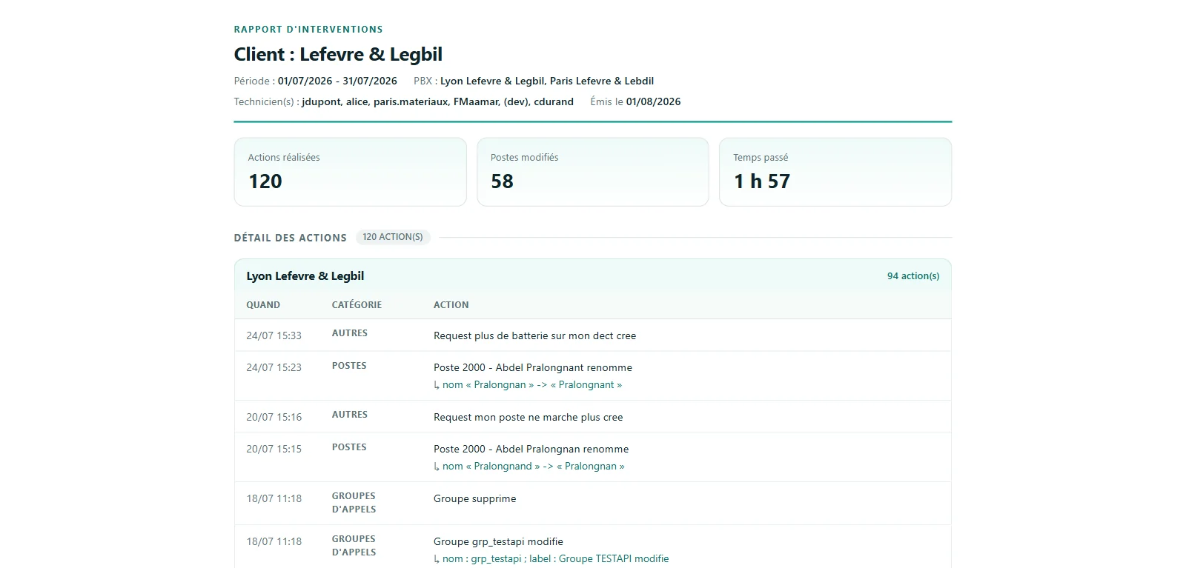Click 'Groupe grp_testapi modifie'
This screenshot has height=568, width=1186.
pyautogui.click(x=499, y=541)
